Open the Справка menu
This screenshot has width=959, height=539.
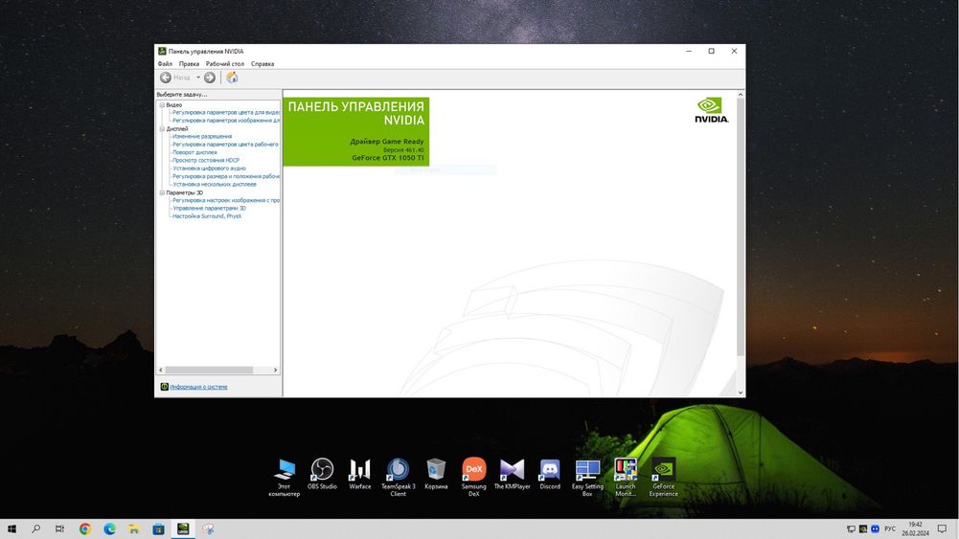pos(263,63)
